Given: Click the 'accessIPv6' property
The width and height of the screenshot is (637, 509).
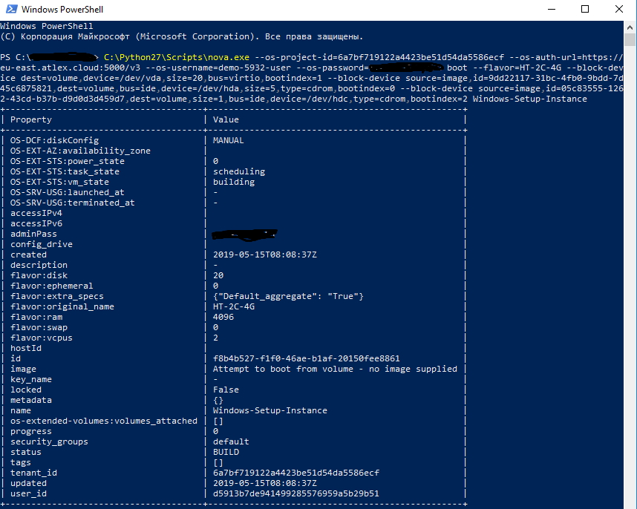Looking at the screenshot, I should (x=36, y=223).
